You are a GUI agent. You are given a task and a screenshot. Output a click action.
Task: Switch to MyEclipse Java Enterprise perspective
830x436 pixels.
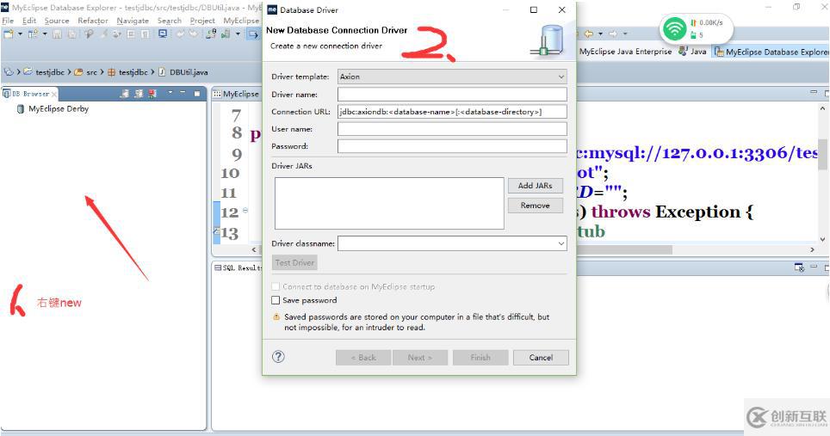point(625,52)
